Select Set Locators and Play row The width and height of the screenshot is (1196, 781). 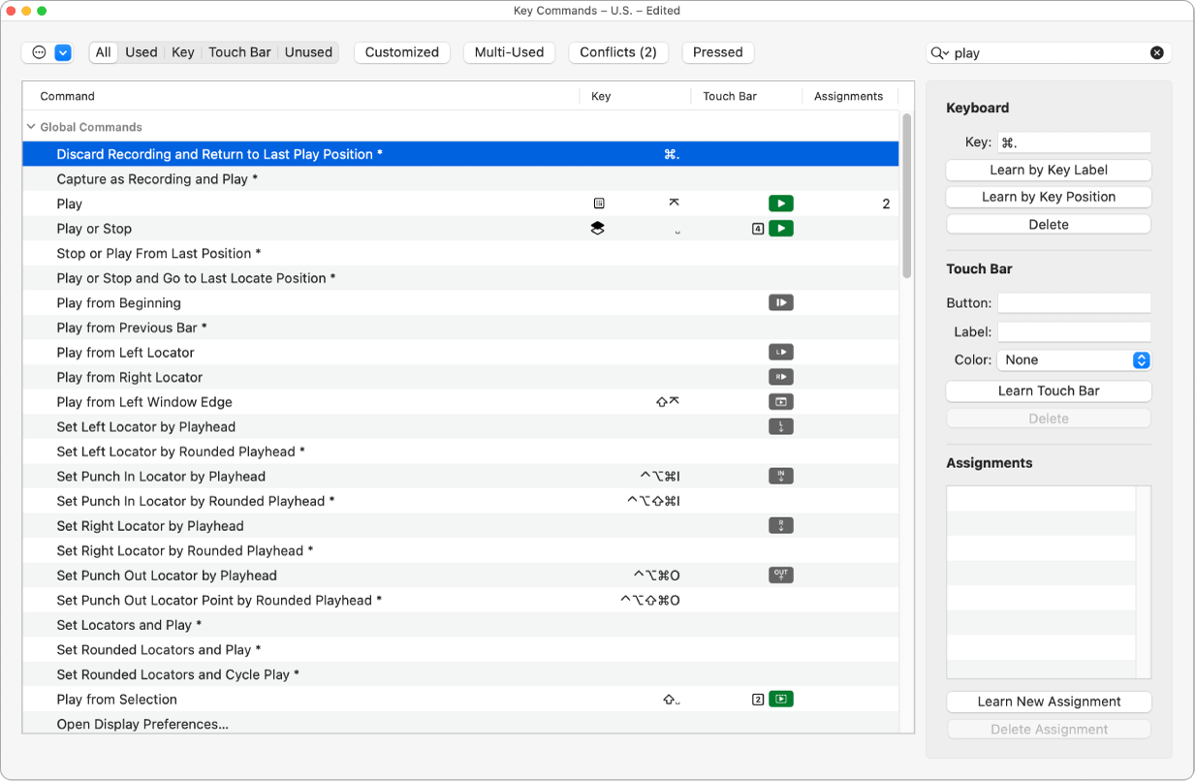[460, 625]
